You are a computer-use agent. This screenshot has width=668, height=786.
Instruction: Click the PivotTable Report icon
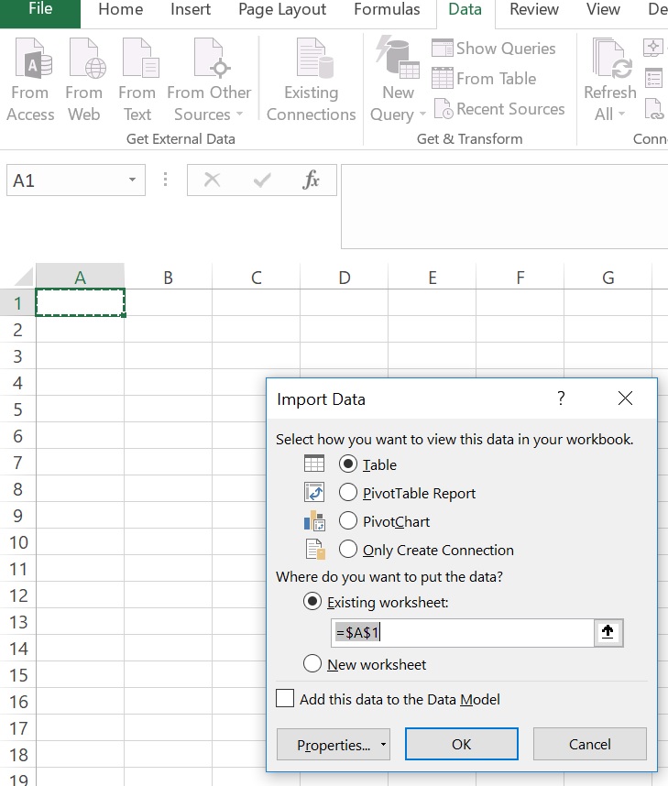(314, 492)
